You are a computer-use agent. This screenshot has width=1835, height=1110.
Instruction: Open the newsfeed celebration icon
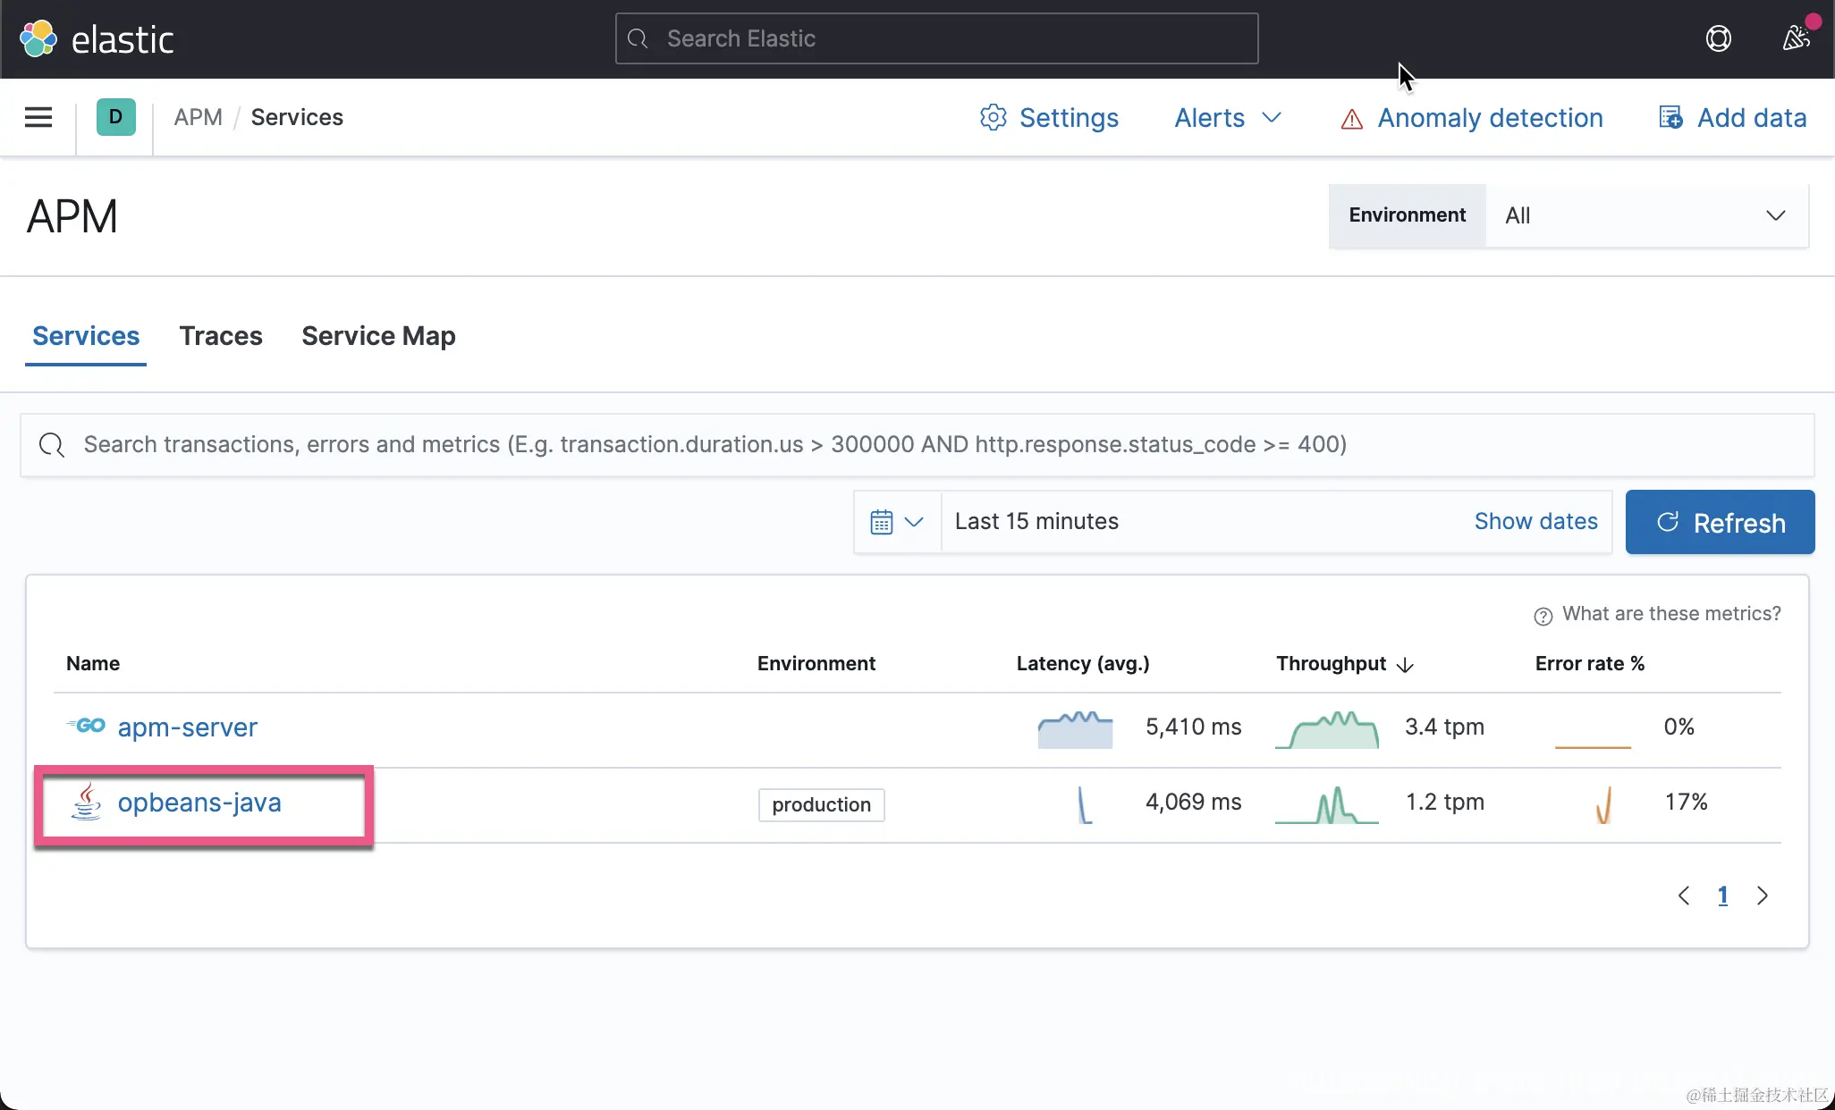[x=1796, y=38]
